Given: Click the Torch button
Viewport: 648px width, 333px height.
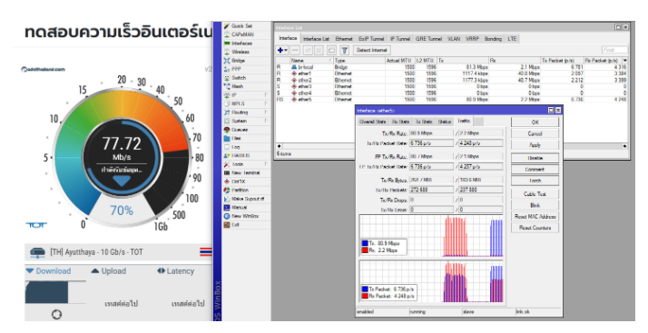Looking at the screenshot, I should click(x=535, y=181).
